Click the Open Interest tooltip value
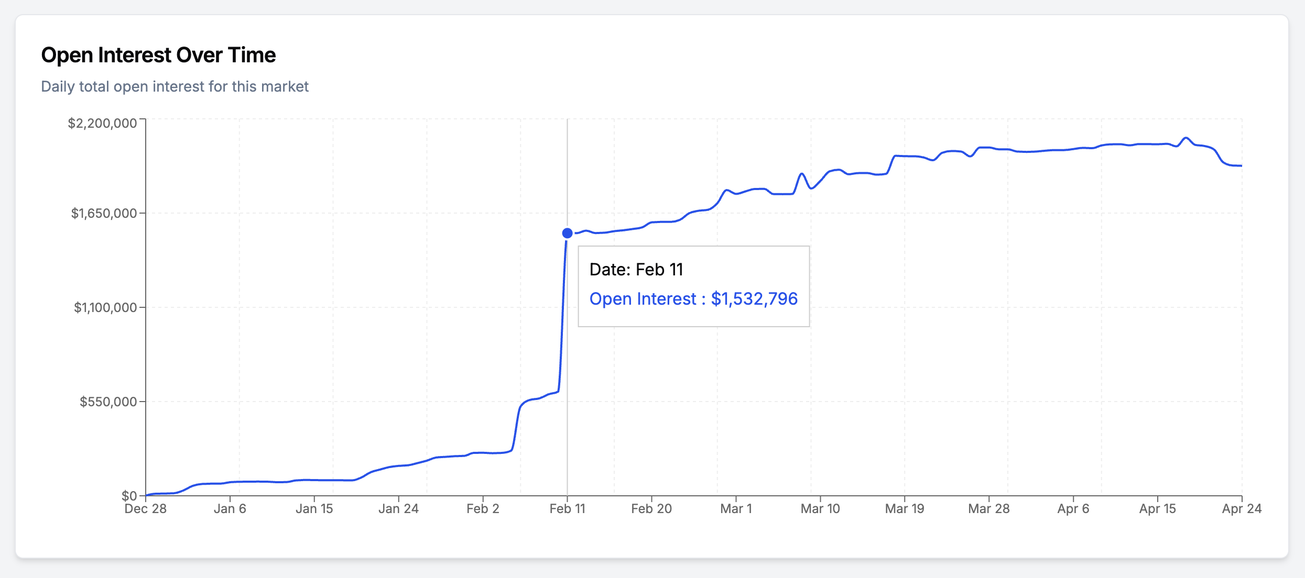 click(693, 298)
